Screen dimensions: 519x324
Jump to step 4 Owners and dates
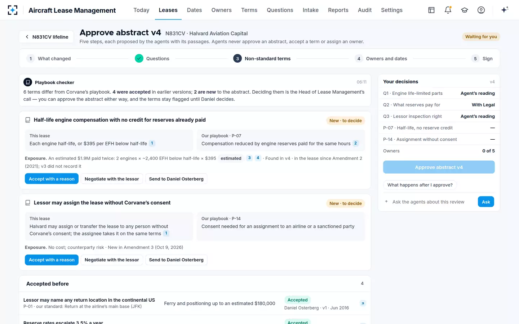pos(381,58)
